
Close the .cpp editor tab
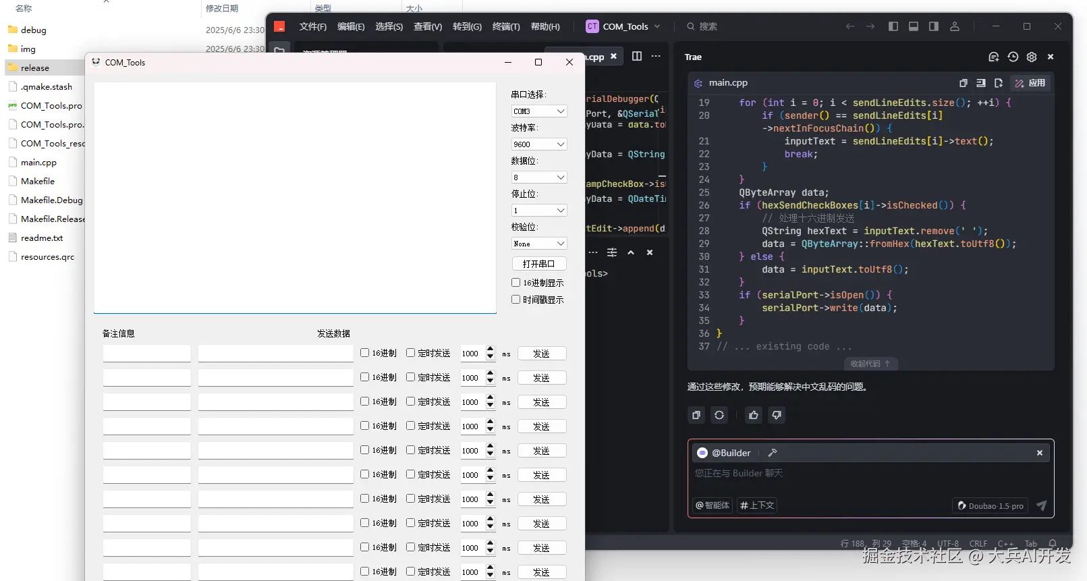(613, 57)
